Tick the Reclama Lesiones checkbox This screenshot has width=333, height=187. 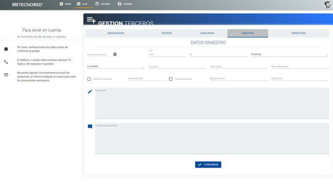pos(171,79)
